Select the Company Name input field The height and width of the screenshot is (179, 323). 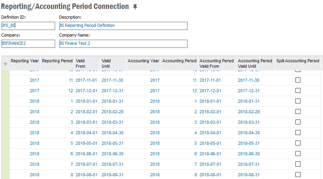coord(123,44)
